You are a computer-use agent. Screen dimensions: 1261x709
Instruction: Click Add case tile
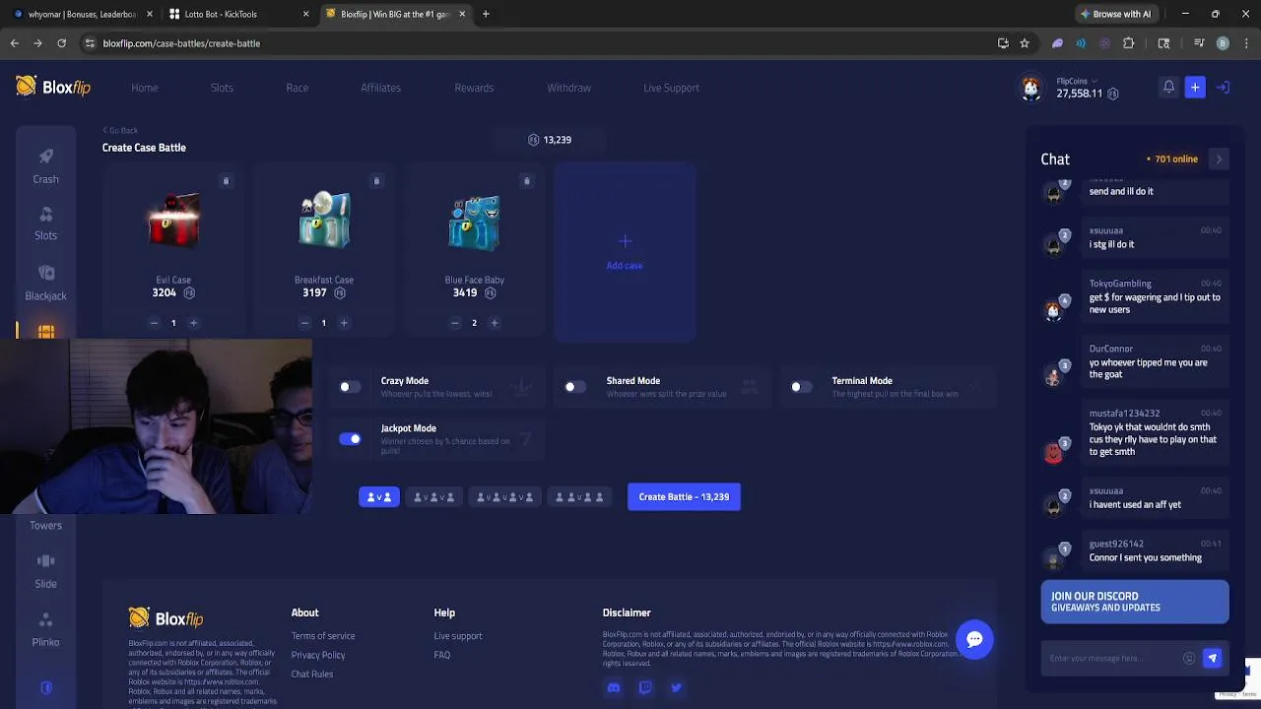(x=625, y=252)
